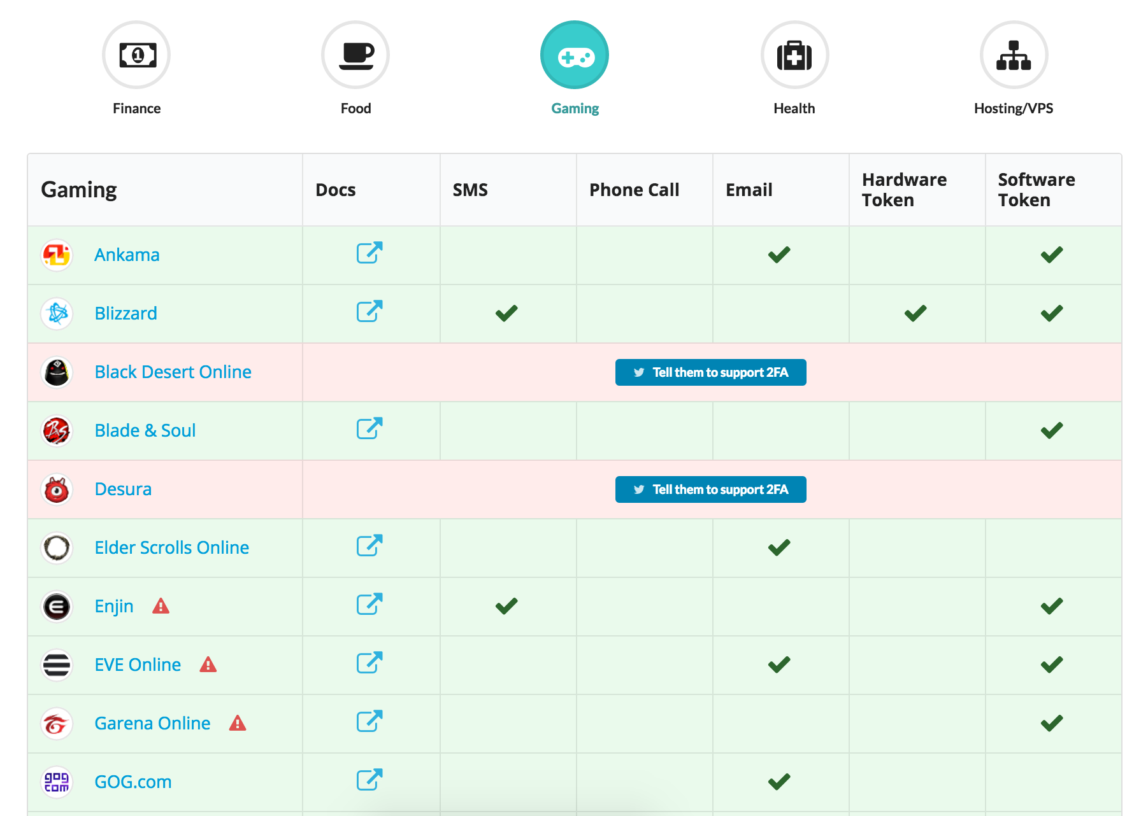The image size is (1148, 816).
Task: Open Ankama docs external link icon
Action: (x=370, y=253)
